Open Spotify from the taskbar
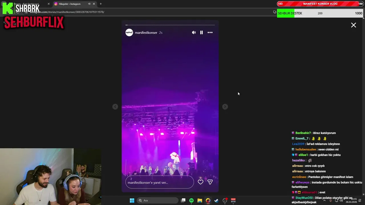Viewport: 365px width, 205px height. (x=191, y=200)
